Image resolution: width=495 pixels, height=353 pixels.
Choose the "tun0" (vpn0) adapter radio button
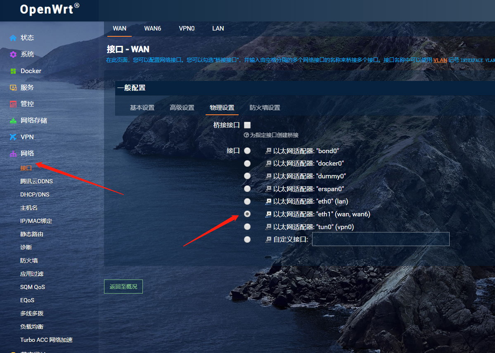pyautogui.click(x=247, y=227)
